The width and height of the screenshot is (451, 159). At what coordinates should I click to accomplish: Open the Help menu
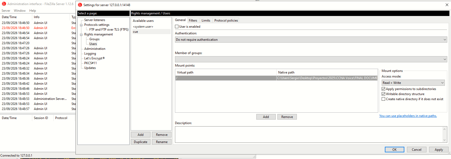click(x=33, y=11)
